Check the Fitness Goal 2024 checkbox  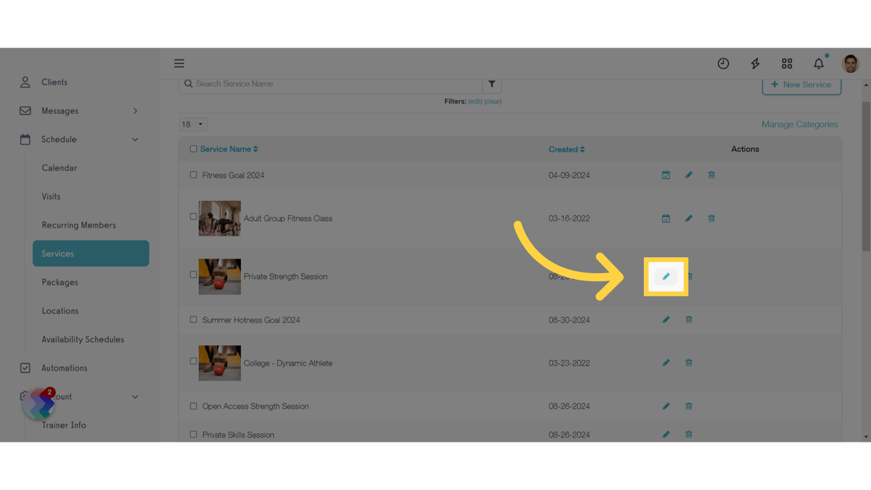[193, 175]
